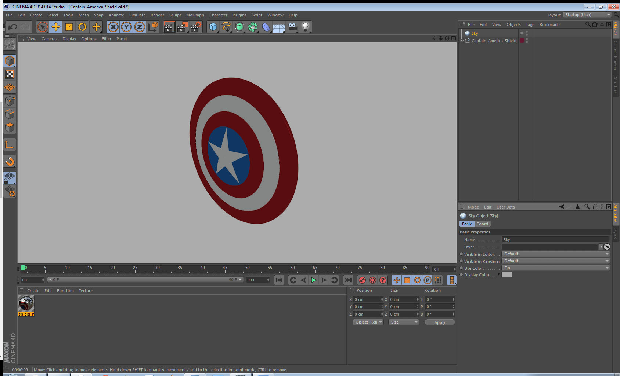Screen dimensions: 620x376
Task: Expand the Captain_America_Shield object tree
Action: tap(462, 41)
